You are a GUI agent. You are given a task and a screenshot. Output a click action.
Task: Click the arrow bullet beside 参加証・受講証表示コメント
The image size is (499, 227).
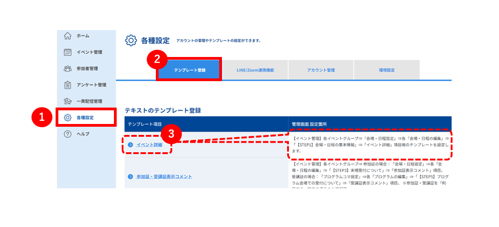point(130,176)
